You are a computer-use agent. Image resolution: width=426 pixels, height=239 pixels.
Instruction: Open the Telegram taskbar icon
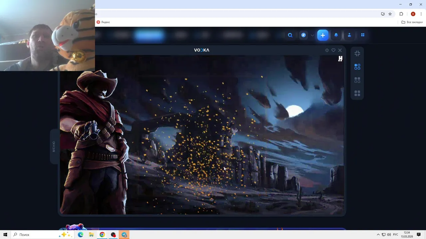[124, 235]
